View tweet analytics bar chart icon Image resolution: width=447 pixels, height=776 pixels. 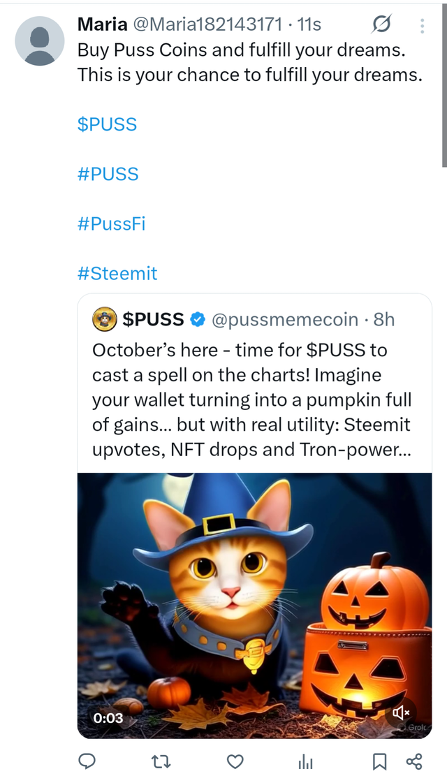click(305, 761)
